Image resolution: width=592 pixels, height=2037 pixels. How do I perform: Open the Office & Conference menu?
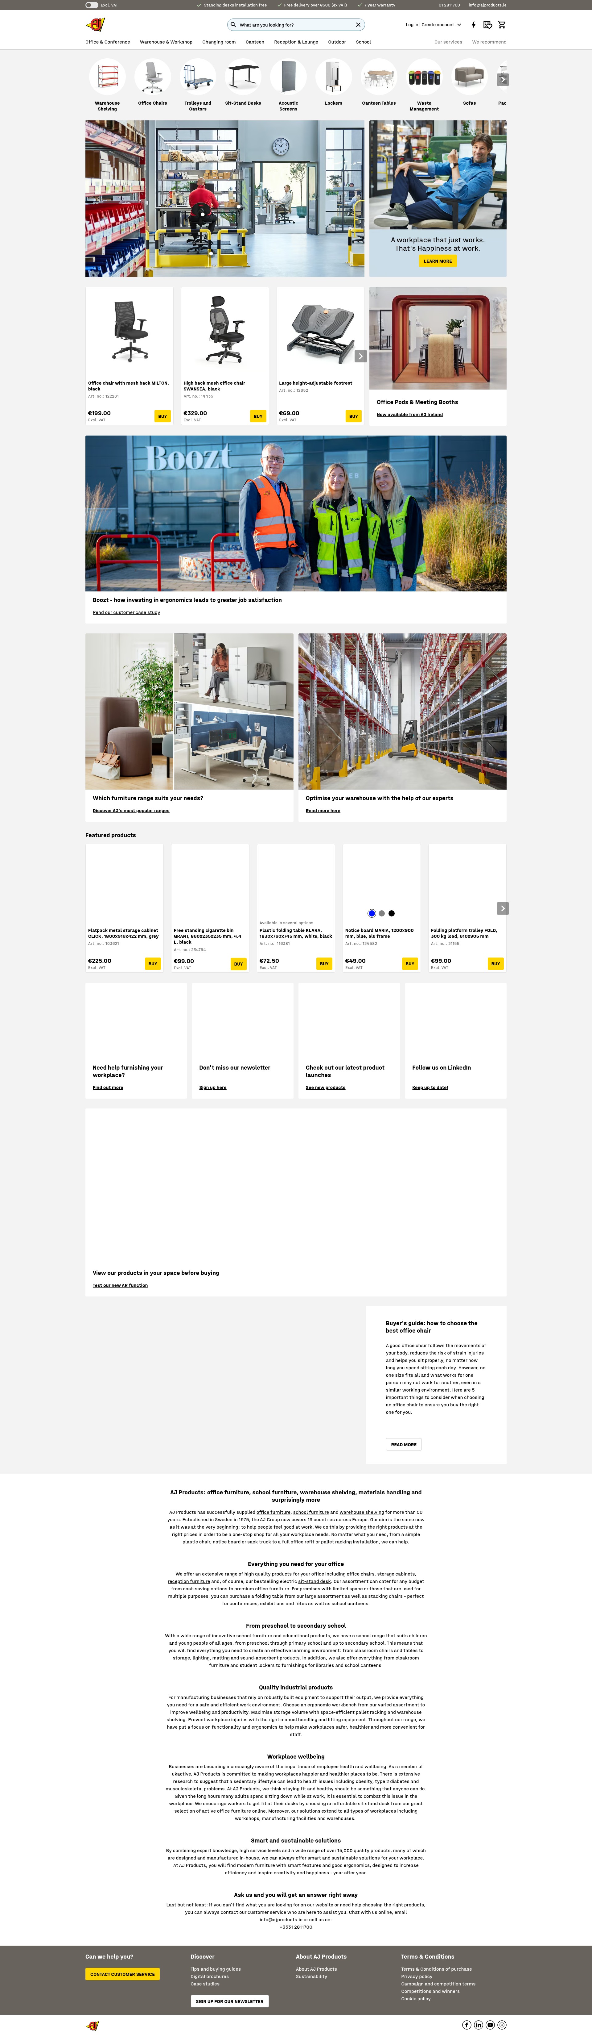[x=108, y=42]
